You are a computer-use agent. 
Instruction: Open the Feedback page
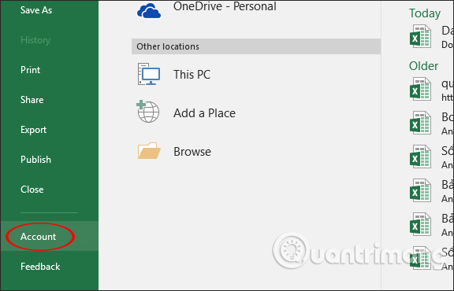click(x=40, y=267)
